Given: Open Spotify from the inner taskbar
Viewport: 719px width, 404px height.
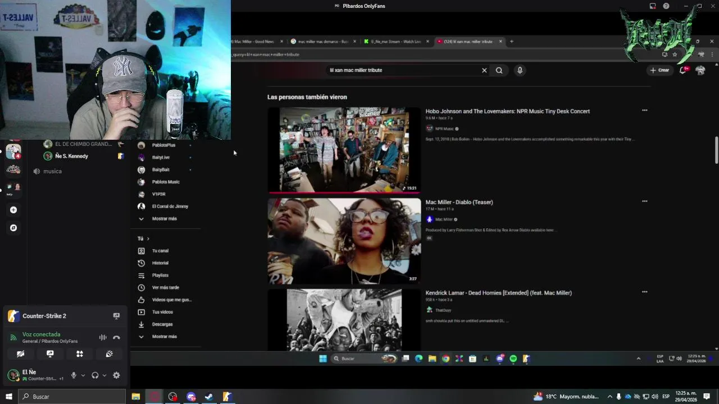Looking at the screenshot, I should point(513,359).
